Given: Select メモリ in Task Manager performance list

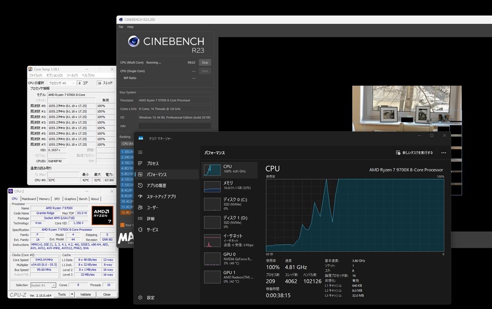Looking at the screenshot, I should click(x=229, y=186).
